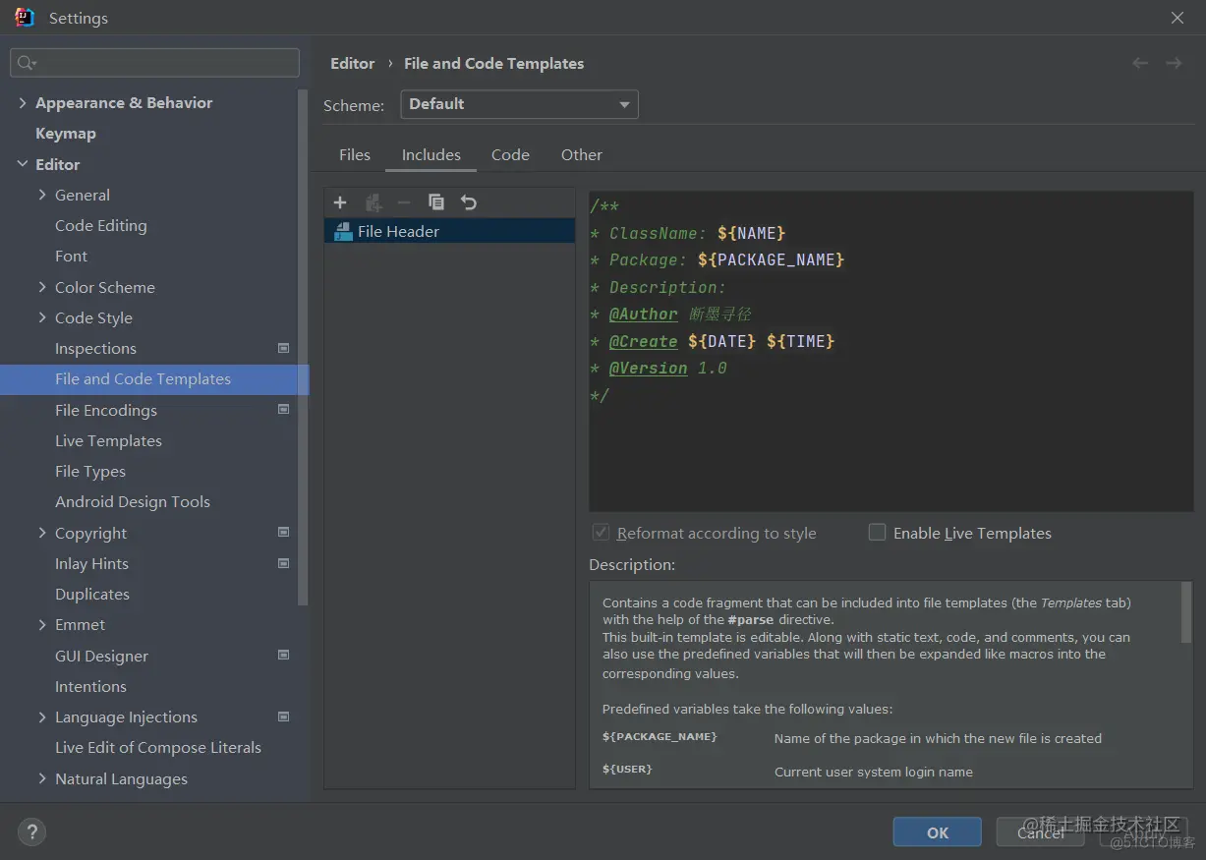This screenshot has height=860, width=1206.
Task: Open Inlay Hints settings
Action: (x=91, y=563)
